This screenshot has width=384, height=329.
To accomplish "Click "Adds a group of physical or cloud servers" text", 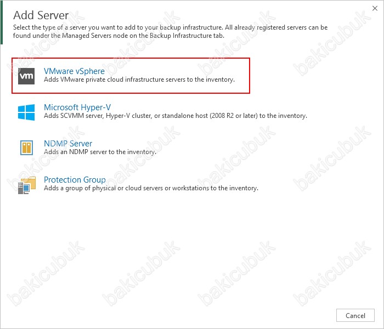I will pos(151,188).
